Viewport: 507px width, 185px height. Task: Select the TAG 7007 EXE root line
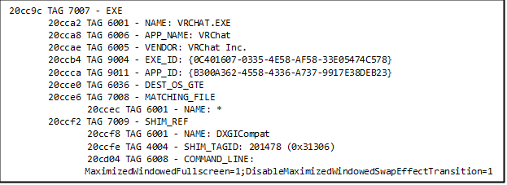(x=66, y=11)
